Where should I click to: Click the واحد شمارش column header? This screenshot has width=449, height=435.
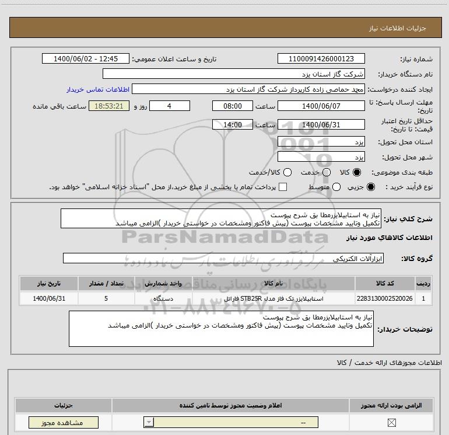tap(163, 283)
